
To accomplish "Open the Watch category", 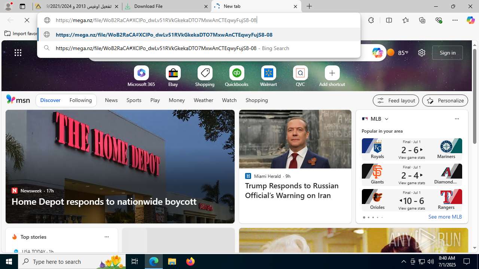I will point(229,100).
